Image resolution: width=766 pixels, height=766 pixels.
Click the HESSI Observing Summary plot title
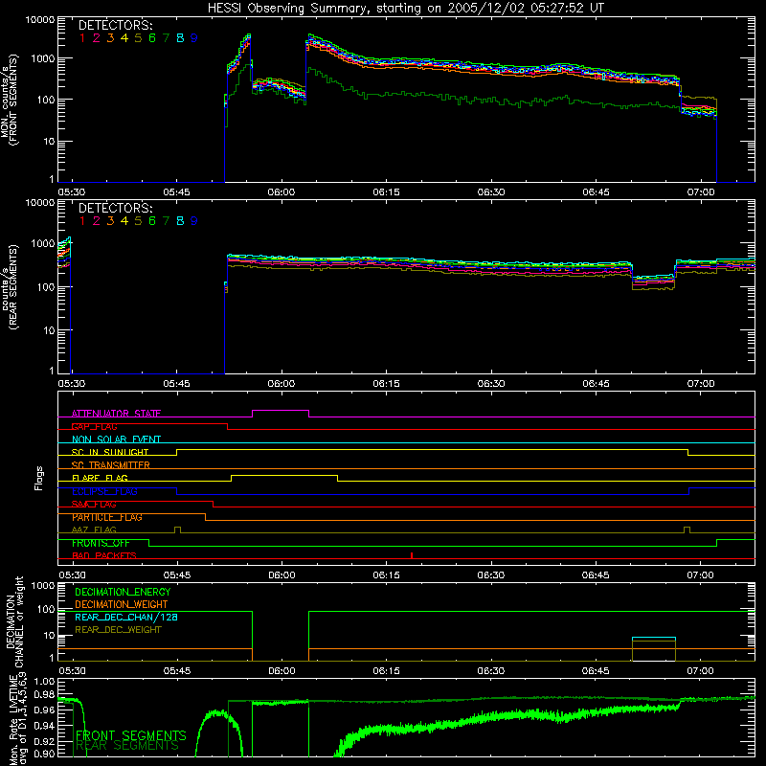(406, 9)
